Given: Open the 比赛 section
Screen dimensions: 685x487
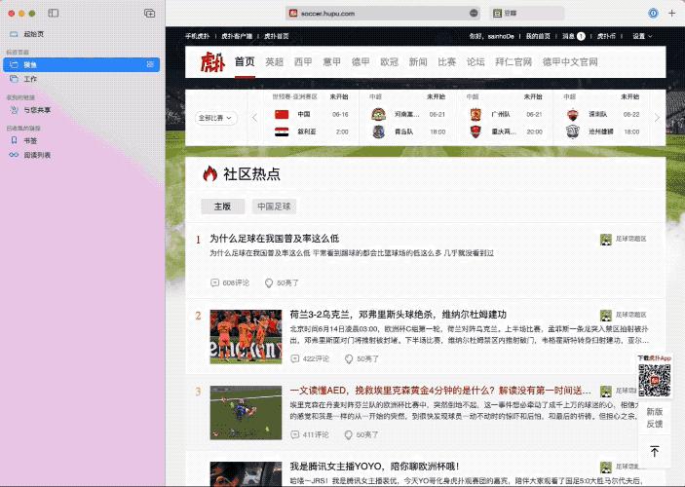Looking at the screenshot, I should [x=447, y=62].
